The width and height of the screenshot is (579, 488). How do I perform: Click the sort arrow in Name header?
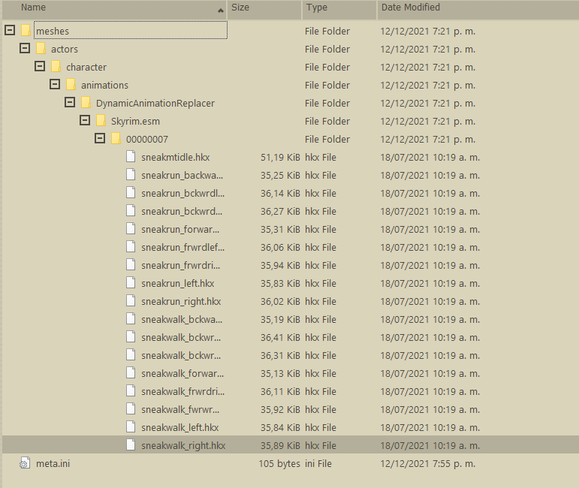click(x=221, y=11)
